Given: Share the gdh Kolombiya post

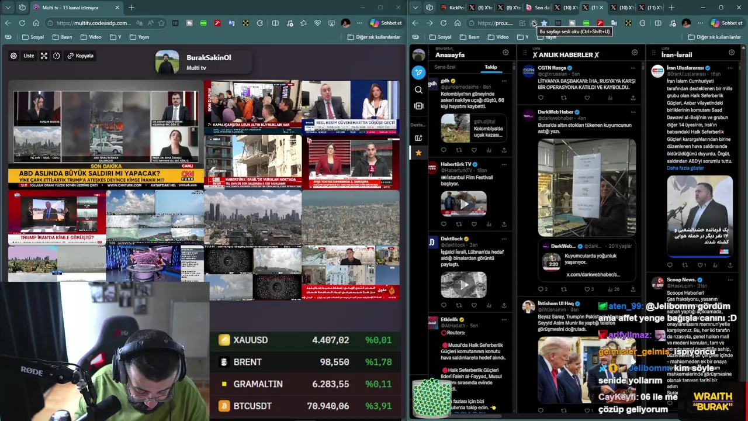Looking at the screenshot, I should 504,150.
